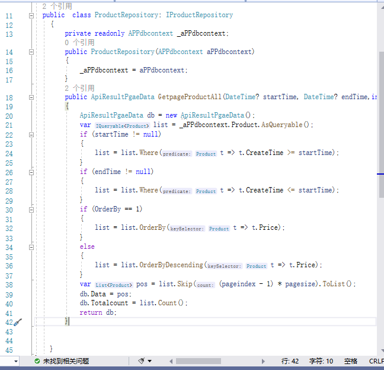Collapse the OrderBy if block on line 30
The width and height of the screenshot is (384, 370).
coord(31,210)
